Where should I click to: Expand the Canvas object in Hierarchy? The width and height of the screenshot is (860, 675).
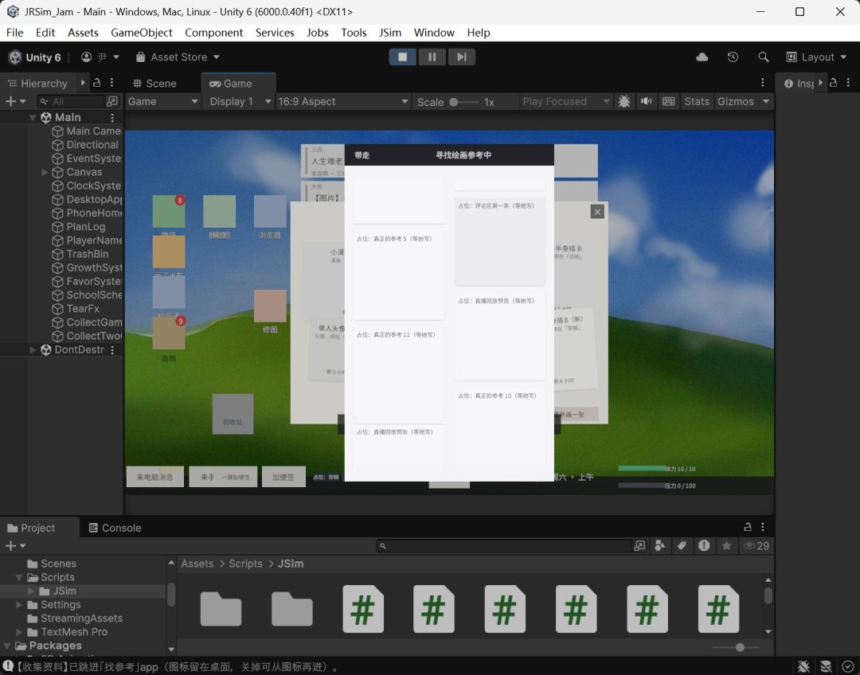coord(45,172)
